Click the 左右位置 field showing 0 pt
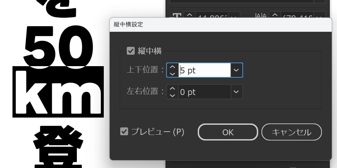Viewport: 337px width, 168px height. point(204,92)
